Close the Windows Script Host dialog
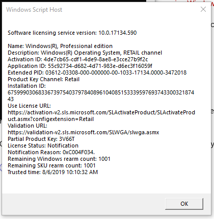Image resolution: width=214 pixels, height=219 pixels. [x=203, y=9]
